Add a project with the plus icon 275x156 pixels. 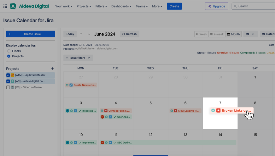coord(52,69)
